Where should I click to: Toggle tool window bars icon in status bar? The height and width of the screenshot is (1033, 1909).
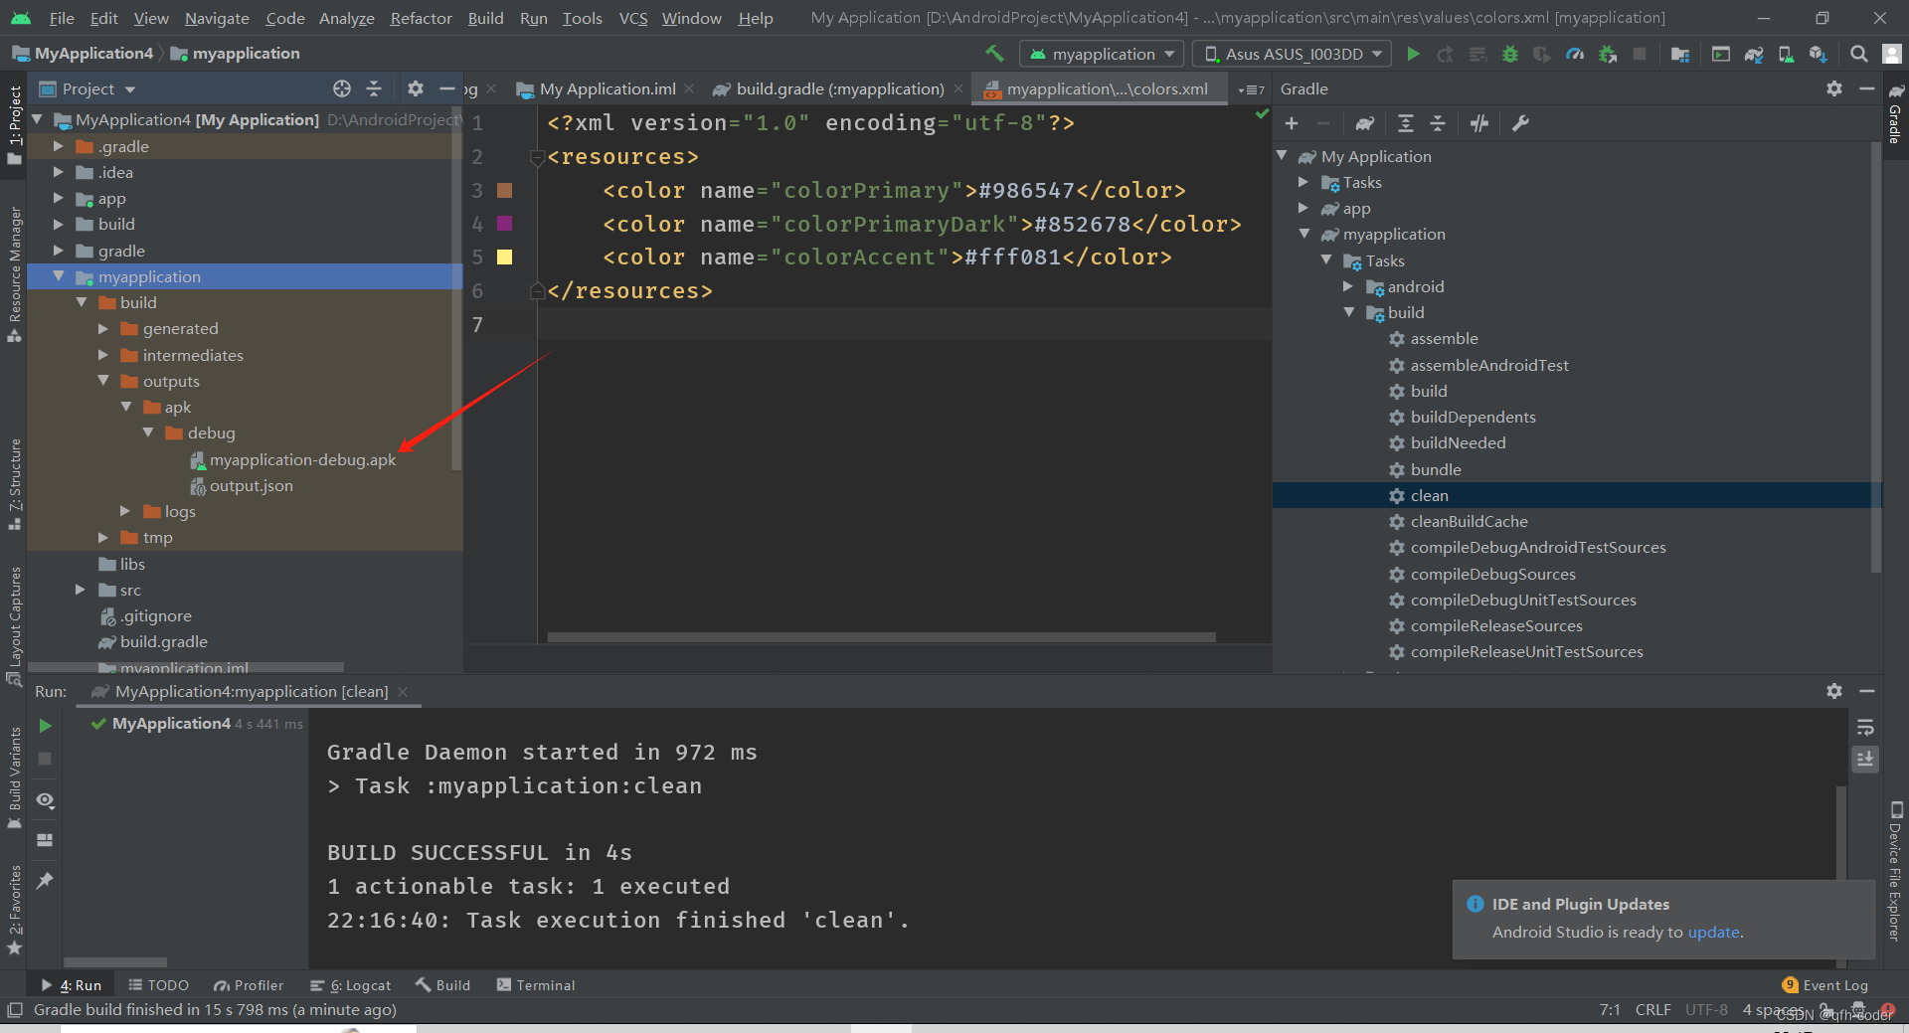14,1010
